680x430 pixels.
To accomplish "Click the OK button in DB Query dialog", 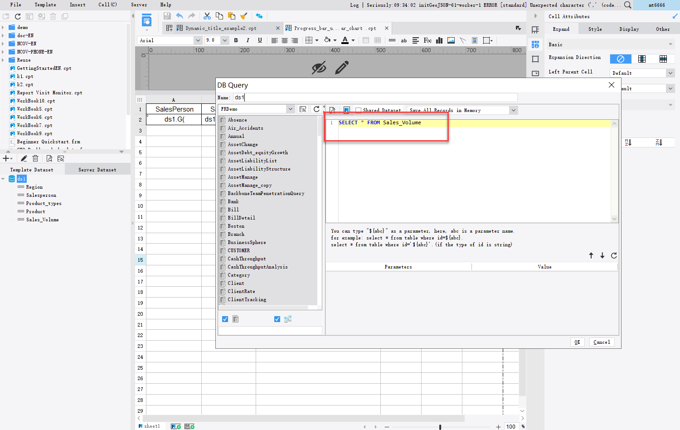I will click(x=577, y=342).
